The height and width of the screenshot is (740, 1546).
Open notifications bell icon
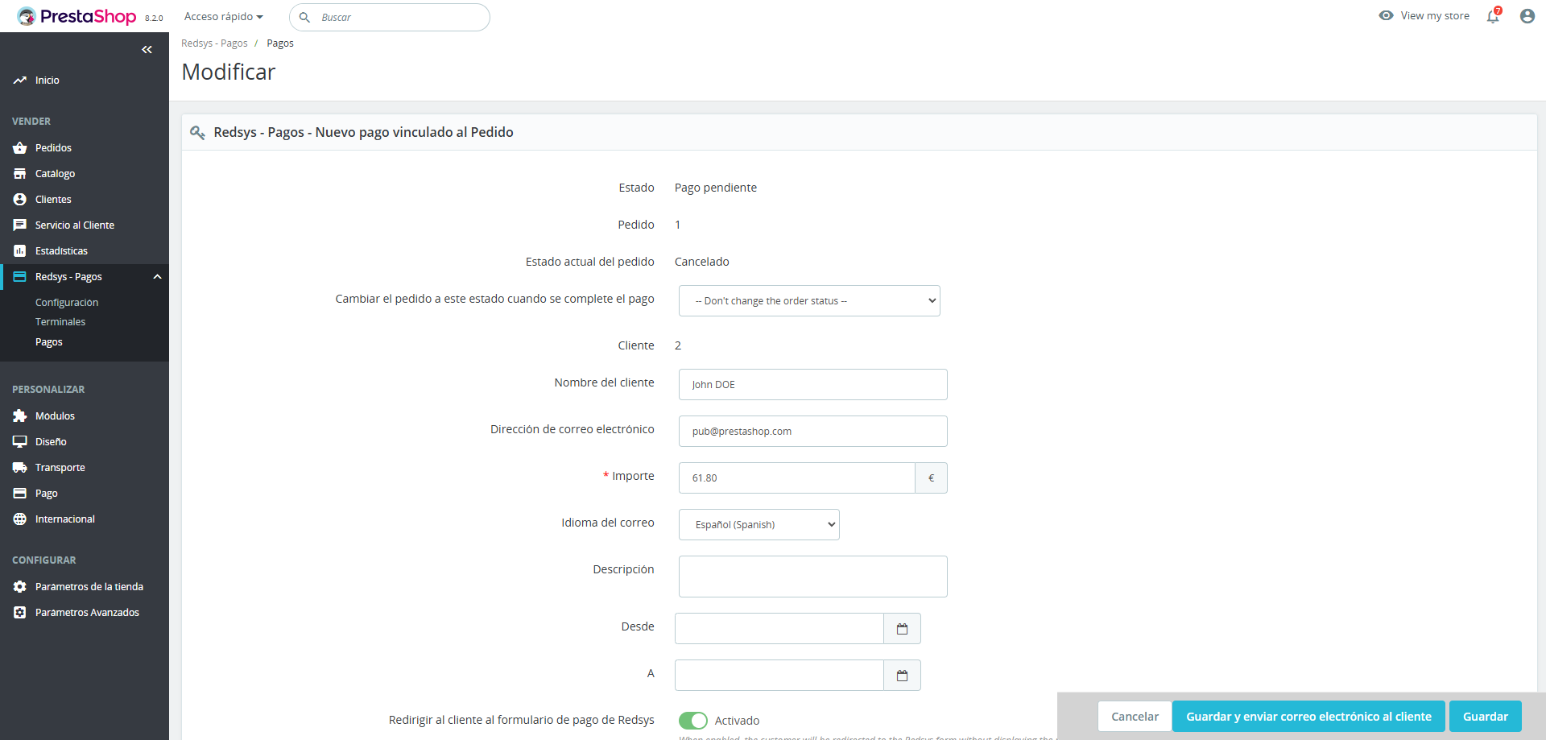click(x=1493, y=16)
